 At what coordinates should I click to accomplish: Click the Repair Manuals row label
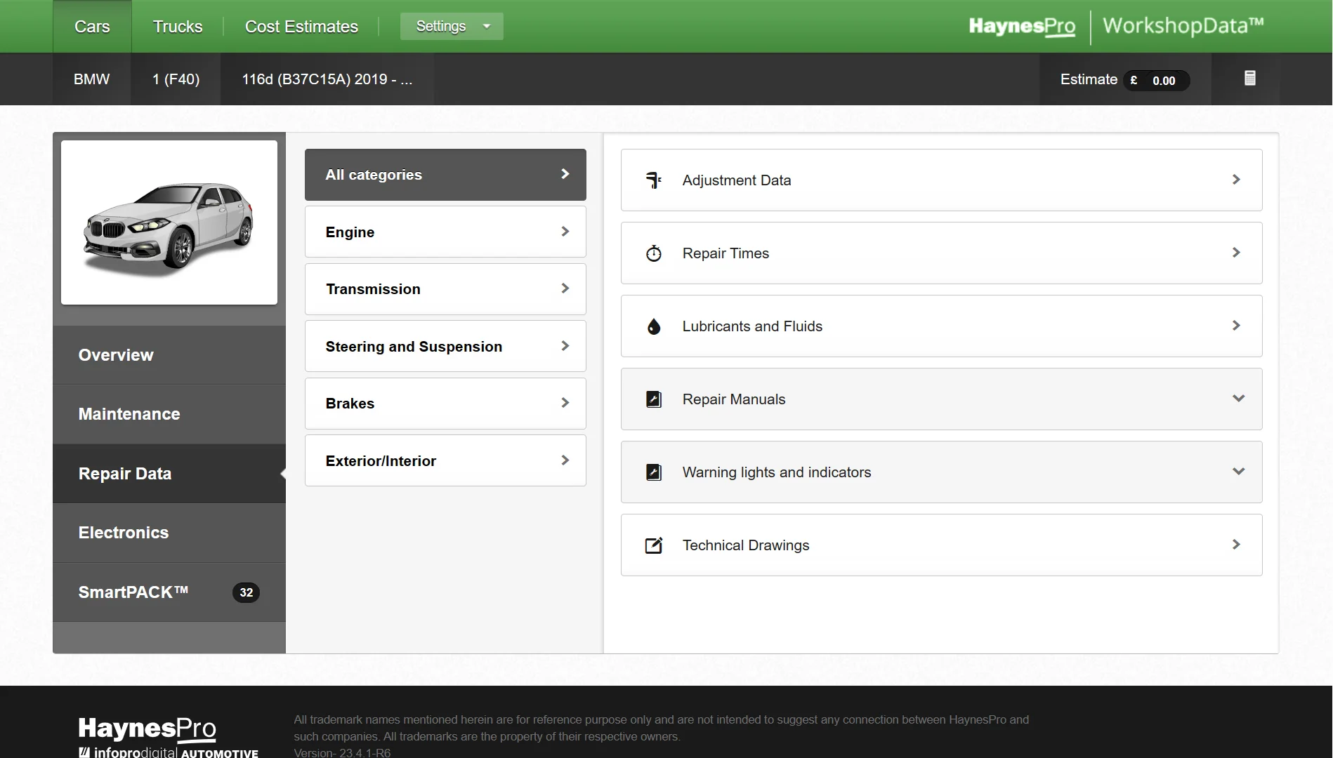coord(734,399)
